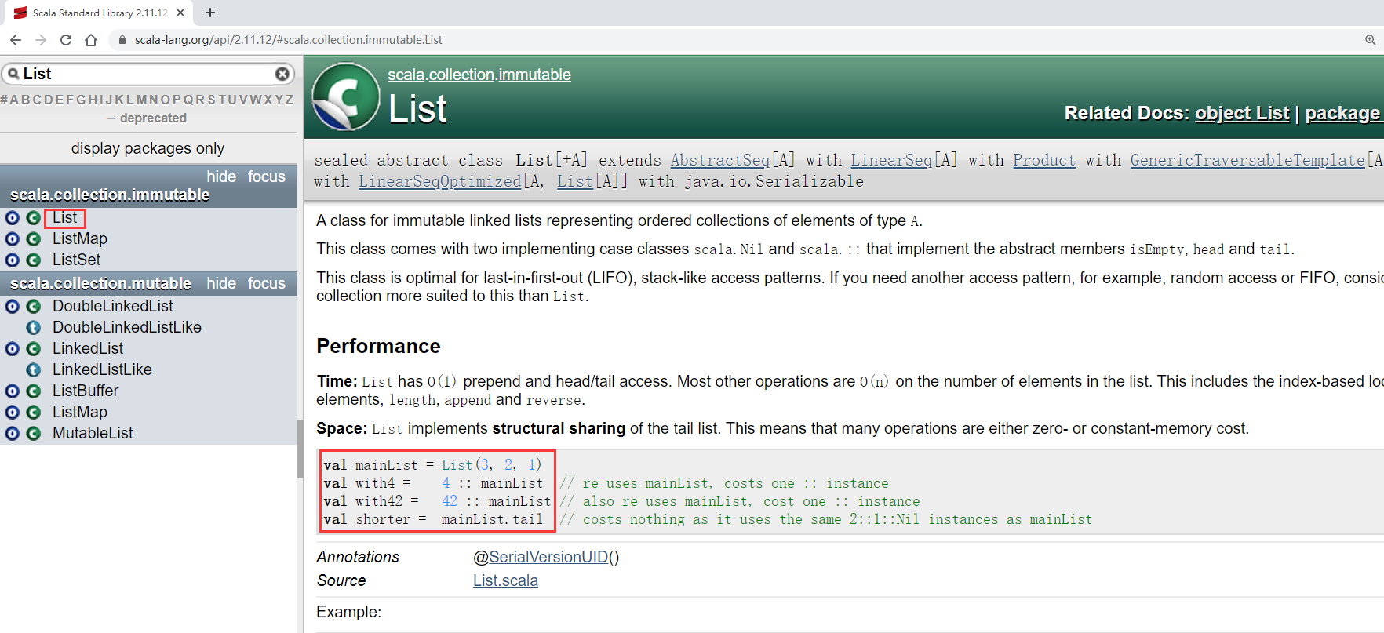The image size is (1384, 633).
Task: Click the browser address bar URL
Action: pyautogui.click(x=288, y=40)
